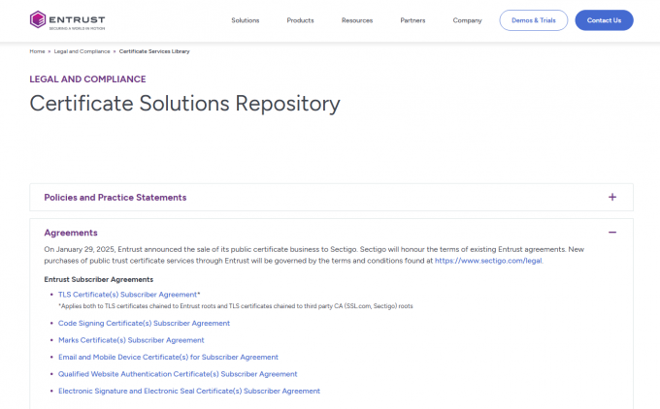Screen dimensions: 660x409
Task: Open Email and Mobile Device Certificate(s) agreement
Action: point(168,357)
